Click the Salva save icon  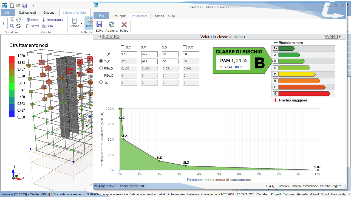tap(99, 25)
